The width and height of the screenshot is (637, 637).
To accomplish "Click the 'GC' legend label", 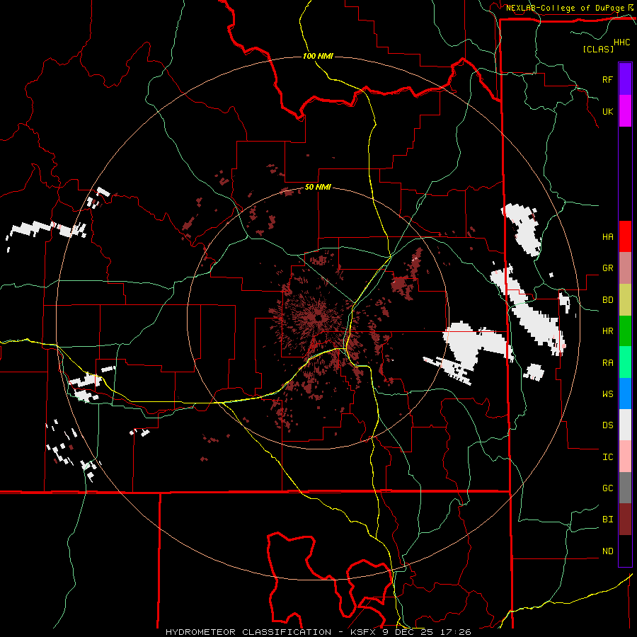I will (607, 488).
